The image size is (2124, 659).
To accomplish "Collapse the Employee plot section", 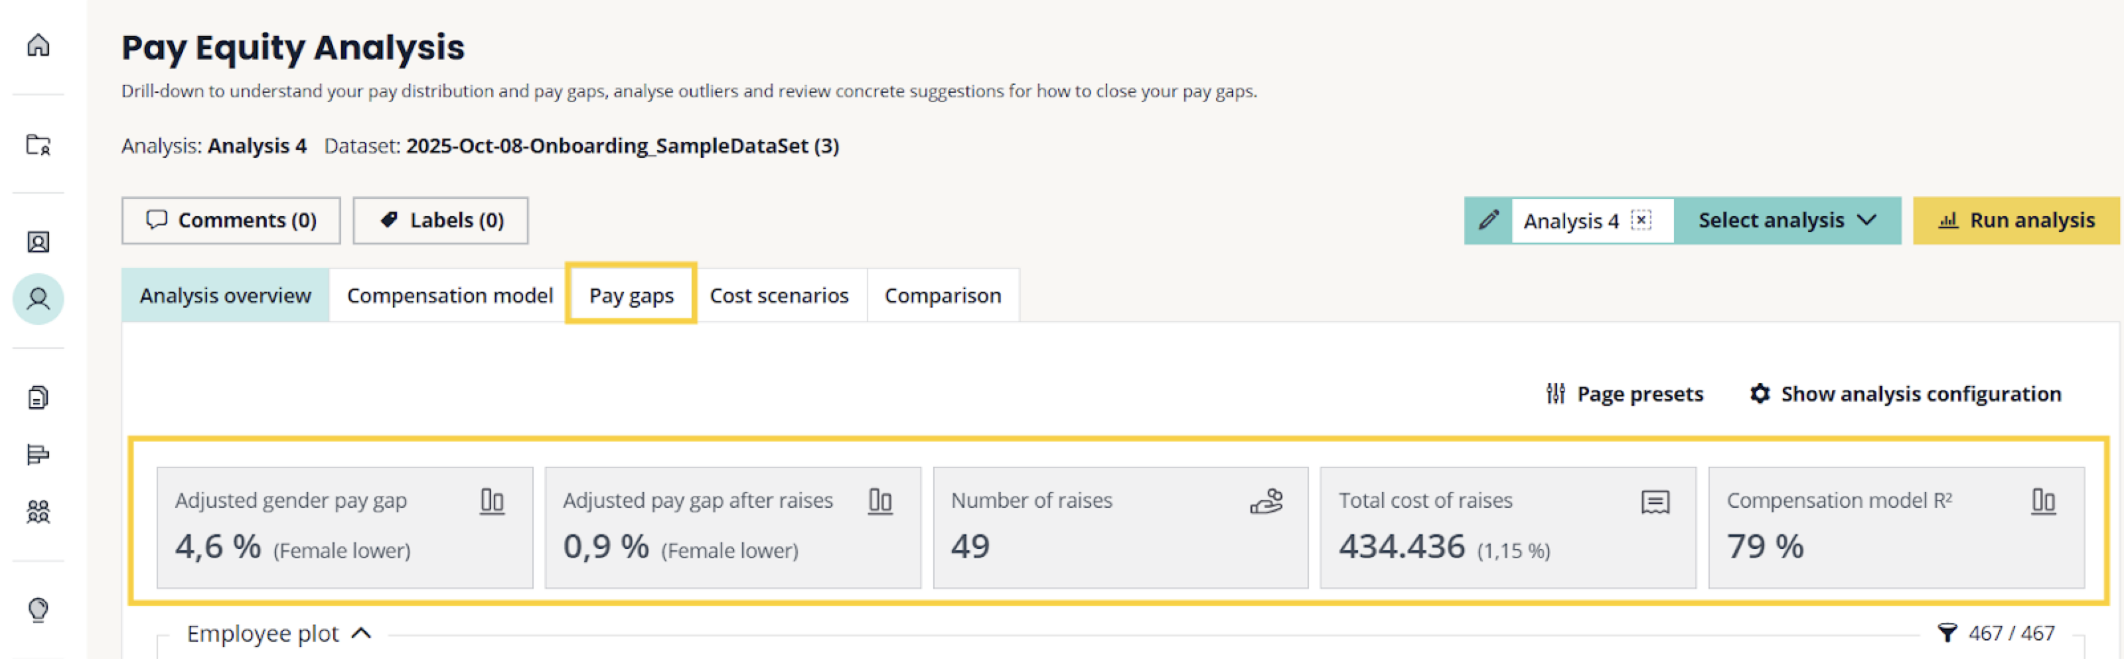I will pyautogui.click(x=361, y=633).
